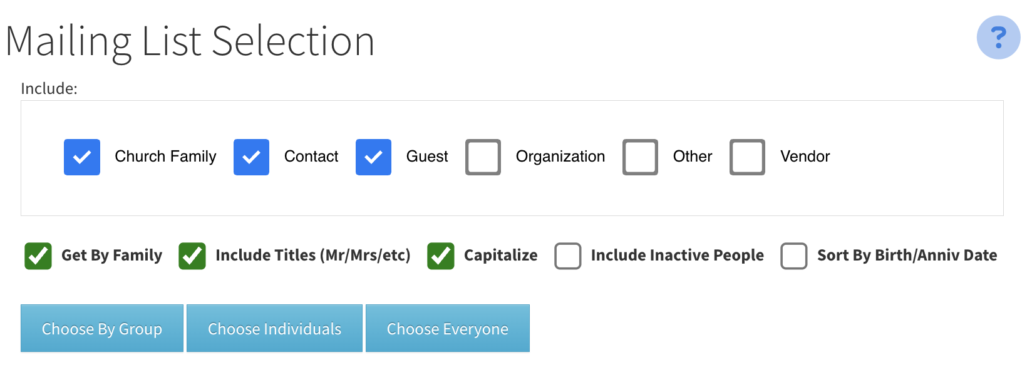This screenshot has width=1032, height=382.
Task: Enable the Include Inactive People checkbox
Action: click(x=568, y=256)
